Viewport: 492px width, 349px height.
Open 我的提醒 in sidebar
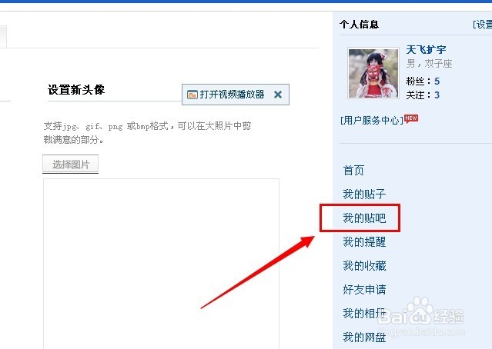364,242
